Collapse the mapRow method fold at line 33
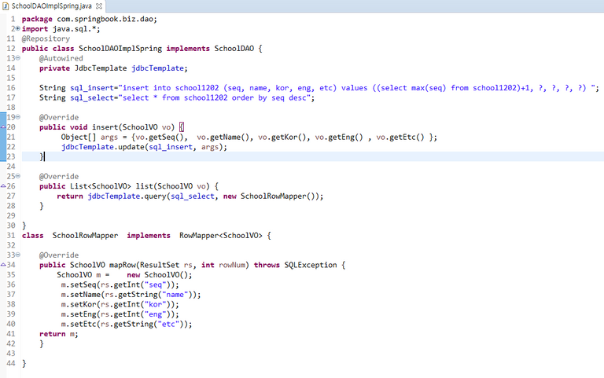604x378 pixels. point(18,255)
